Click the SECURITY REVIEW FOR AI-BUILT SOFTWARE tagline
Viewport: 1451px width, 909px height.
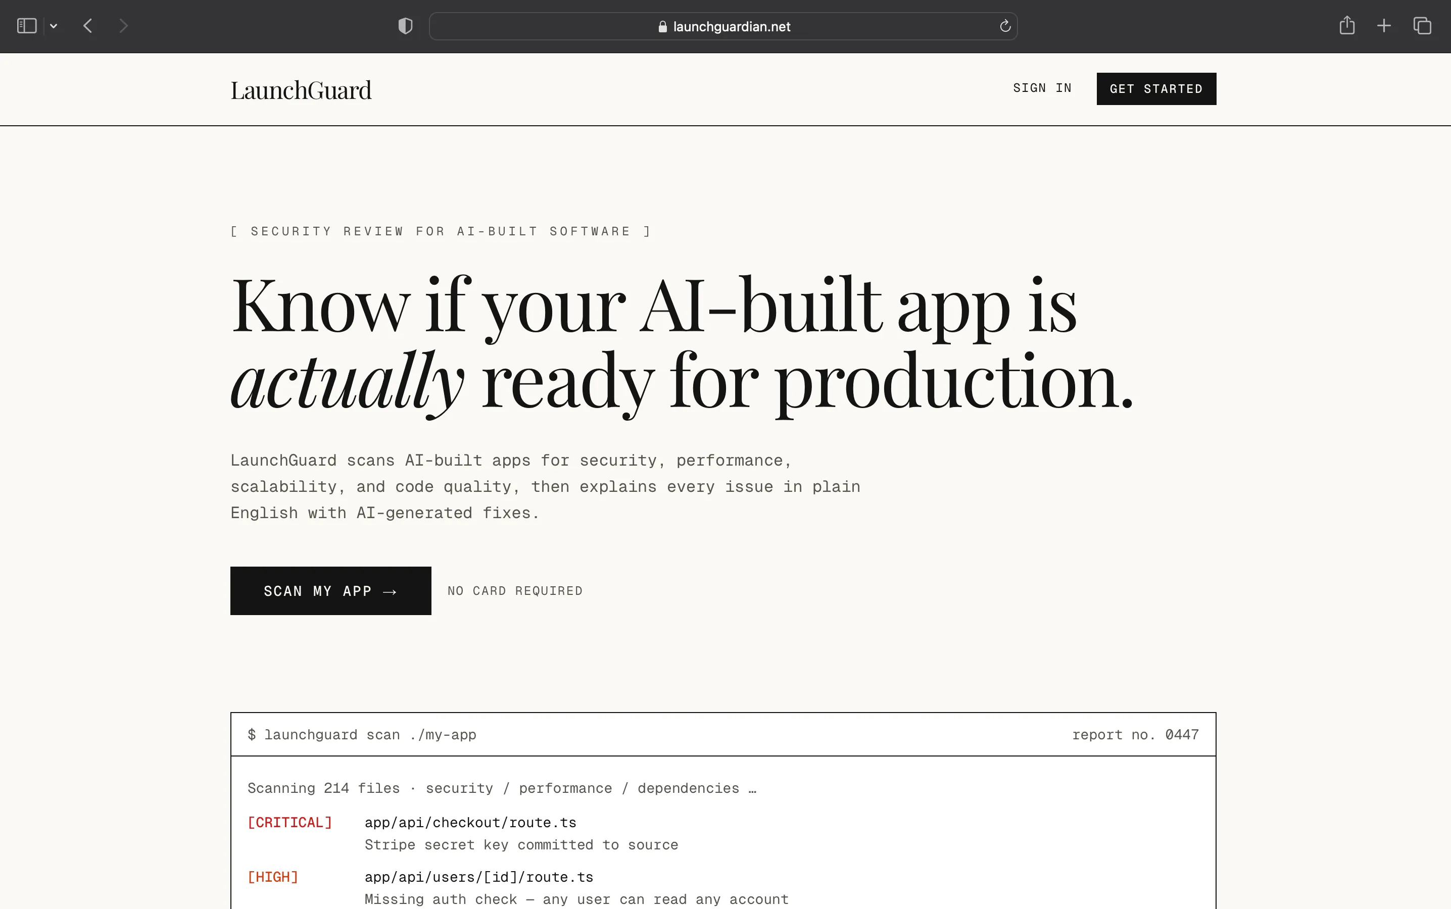(440, 231)
